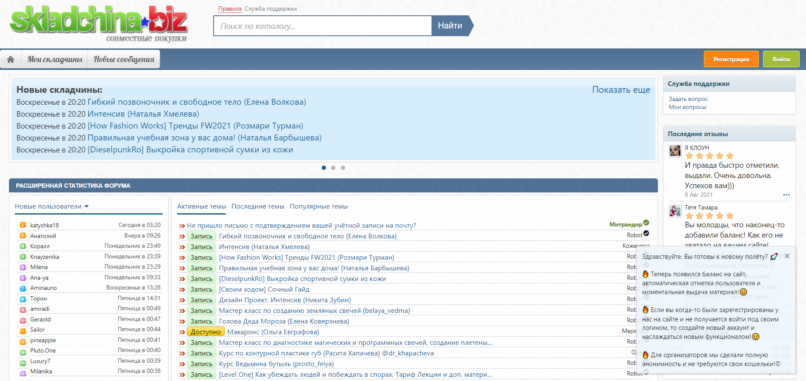Switch to Последние темы tab
Image resolution: width=806 pixels, height=381 pixels.
[257, 206]
